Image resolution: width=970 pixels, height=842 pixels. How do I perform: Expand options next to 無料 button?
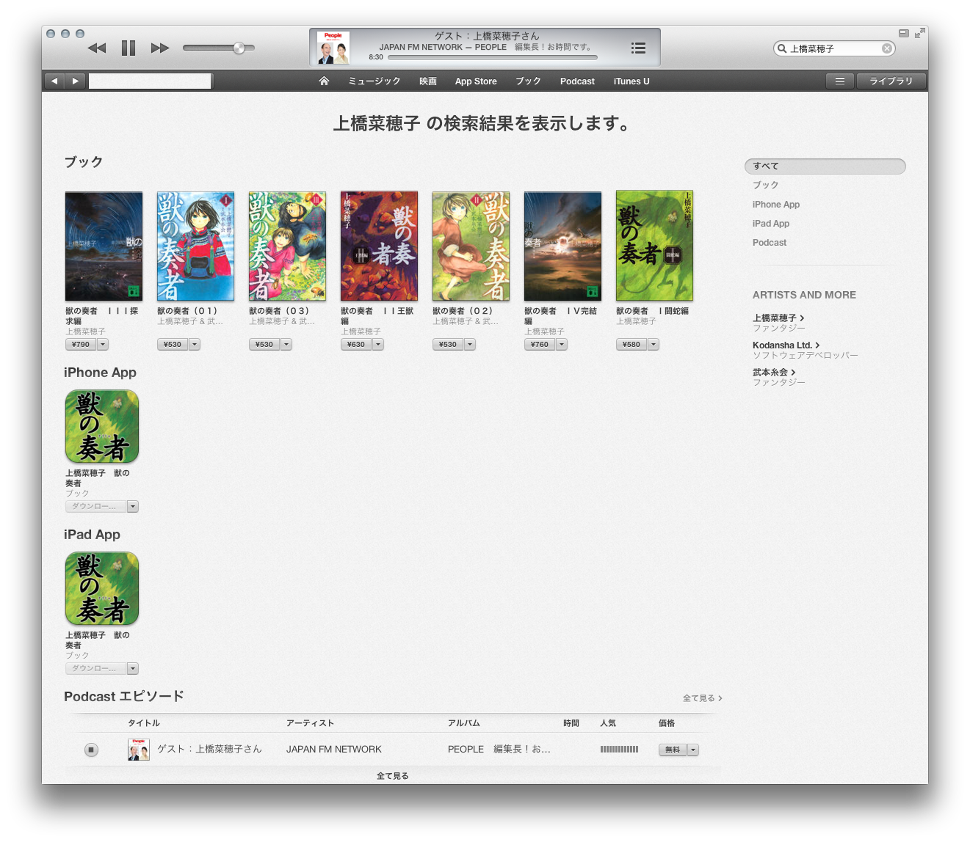click(x=693, y=750)
